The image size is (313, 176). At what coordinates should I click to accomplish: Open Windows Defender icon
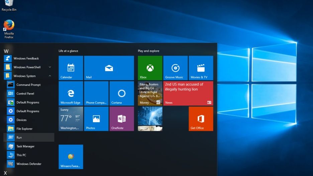11,164
